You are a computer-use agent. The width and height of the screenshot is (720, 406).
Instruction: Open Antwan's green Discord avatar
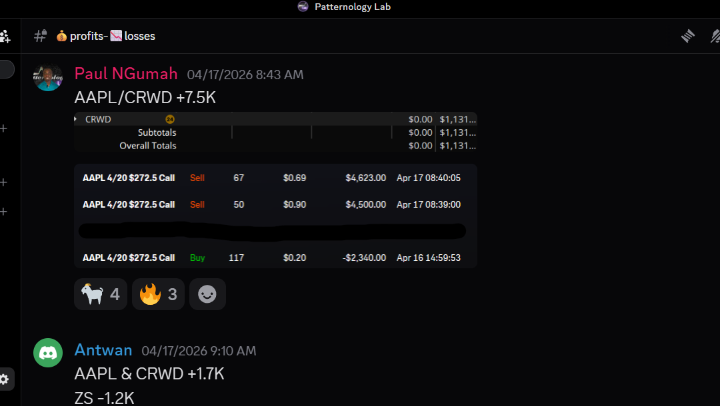pos(48,353)
